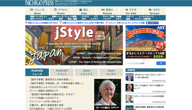Open 【SYD】ローカル・ゴルフ・リポート sidebar article
The height and width of the screenshot is (110, 192).
[149, 76]
